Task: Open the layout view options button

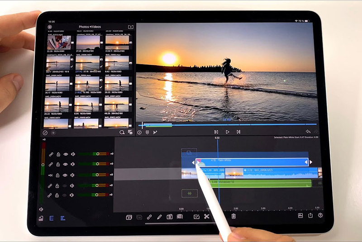Action: 300,216
